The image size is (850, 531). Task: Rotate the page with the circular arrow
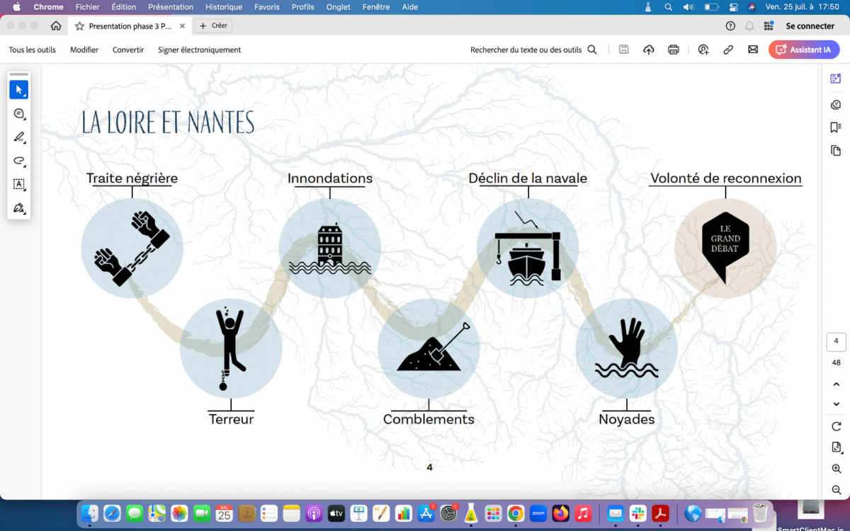[x=837, y=426]
